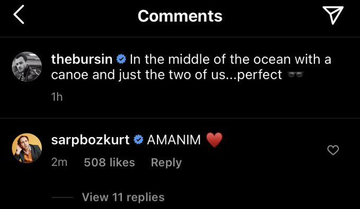The width and height of the screenshot is (360, 209).
Task: Like sarpbozkurt's comment with heart icon
Action: point(333,150)
